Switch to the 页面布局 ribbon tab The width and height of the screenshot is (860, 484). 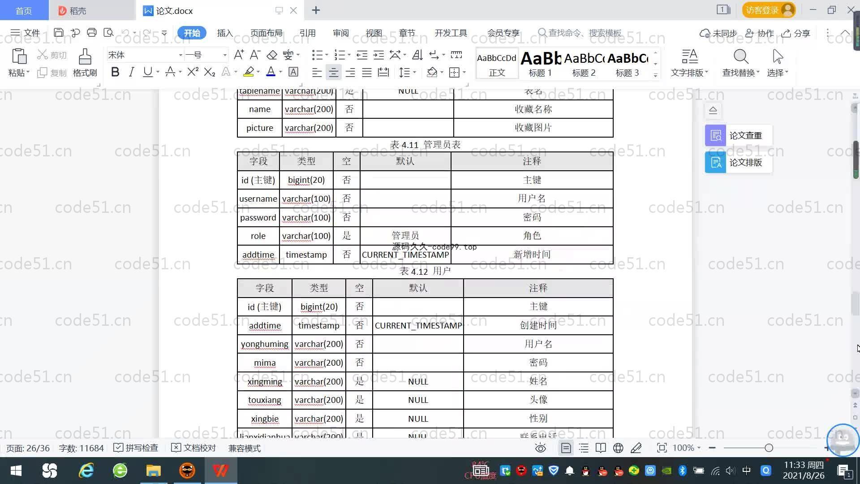click(x=266, y=33)
